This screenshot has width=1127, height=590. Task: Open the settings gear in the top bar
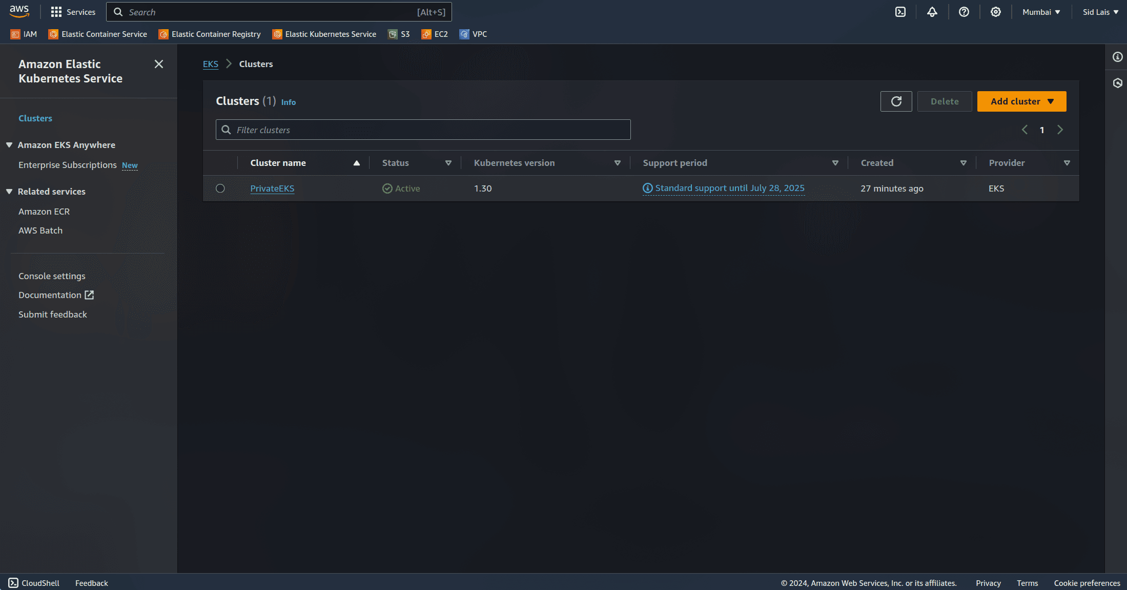click(x=995, y=11)
